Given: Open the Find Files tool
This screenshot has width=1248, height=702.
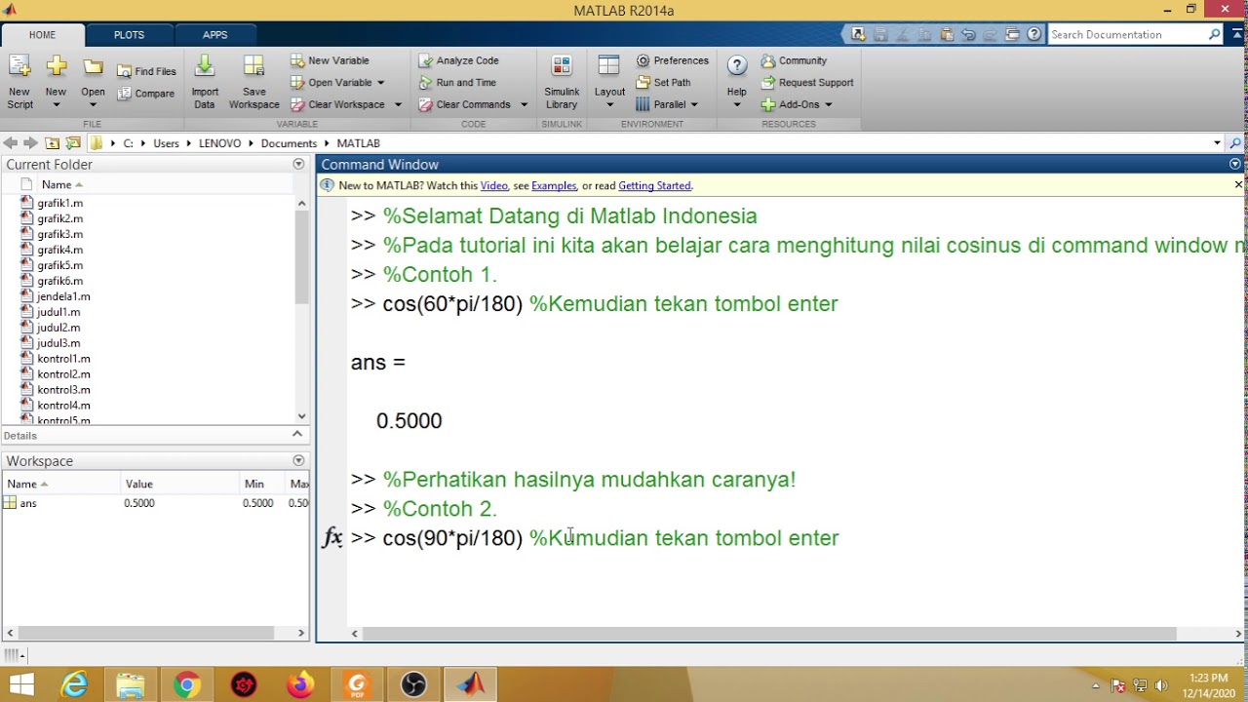Looking at the screenshot, I should 146,71.
